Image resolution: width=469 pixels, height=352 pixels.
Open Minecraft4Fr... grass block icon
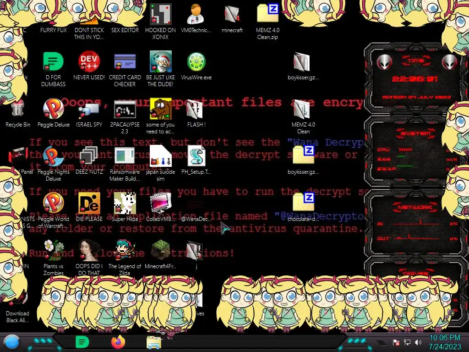point(161,254)
